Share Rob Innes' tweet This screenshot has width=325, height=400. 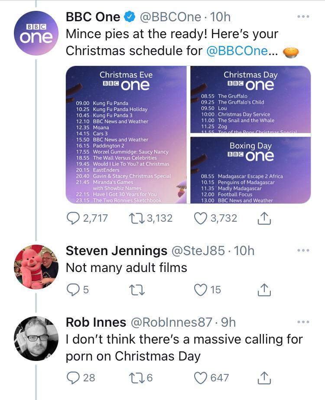point(264,378)
